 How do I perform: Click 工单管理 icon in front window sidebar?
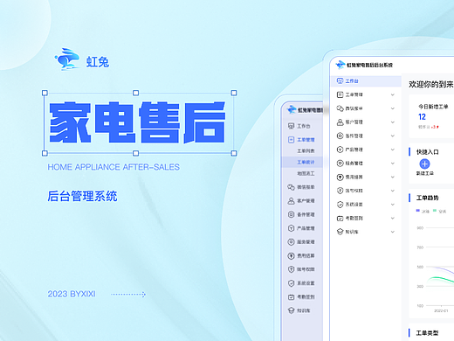340,94
